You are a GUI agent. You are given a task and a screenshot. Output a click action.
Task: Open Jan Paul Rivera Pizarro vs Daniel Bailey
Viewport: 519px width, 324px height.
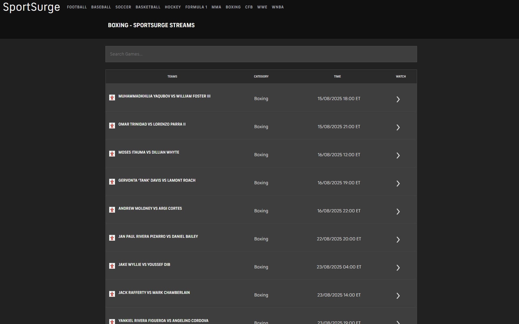pos(158,236)
